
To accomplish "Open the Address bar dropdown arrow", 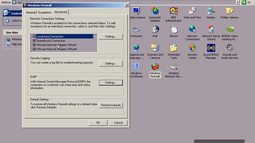I will [237, 2].
